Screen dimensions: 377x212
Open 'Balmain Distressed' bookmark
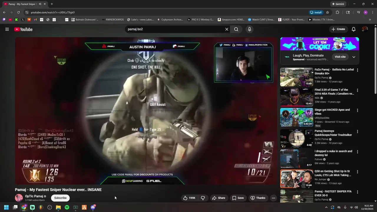tap(85, 20)
